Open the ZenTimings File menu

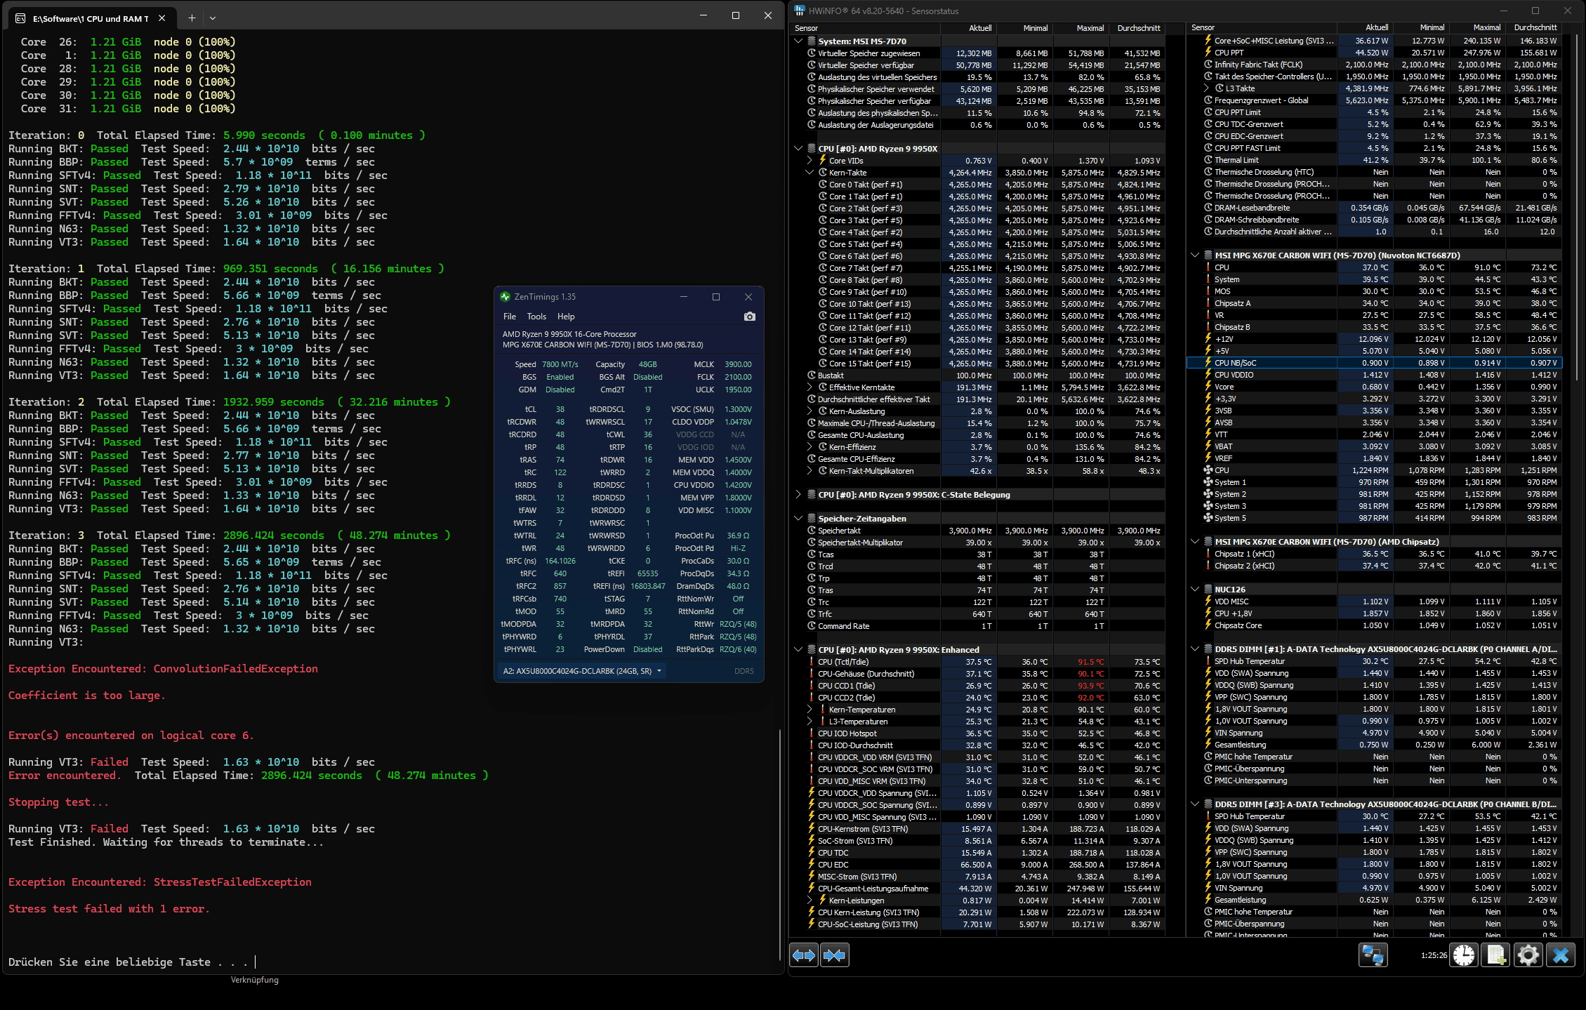click(x=510, y=317)
